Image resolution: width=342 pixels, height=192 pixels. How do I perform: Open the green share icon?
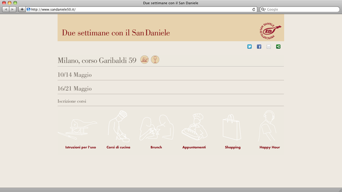click(278, 46)
